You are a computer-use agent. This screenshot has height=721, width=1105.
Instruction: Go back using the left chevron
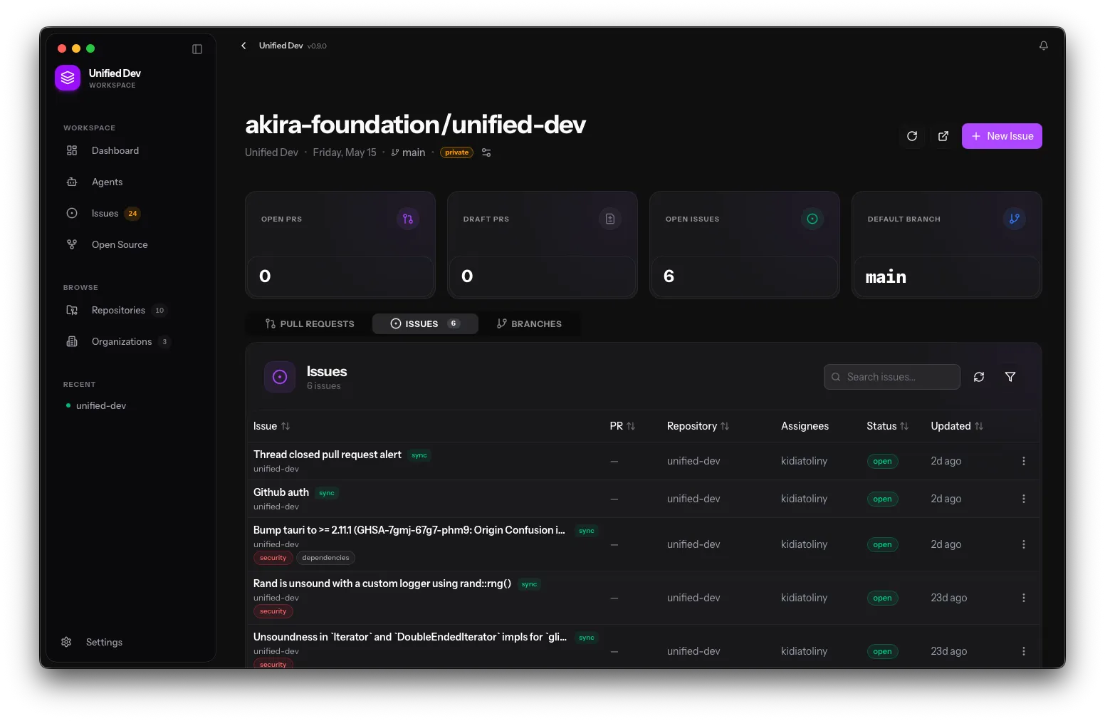pyautogui.click(x=243, y=46)
